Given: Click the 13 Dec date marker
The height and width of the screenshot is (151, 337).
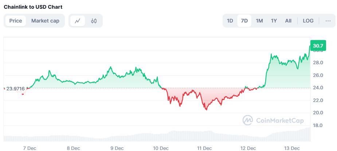Looking at the screenshot, I should point(292,148).
